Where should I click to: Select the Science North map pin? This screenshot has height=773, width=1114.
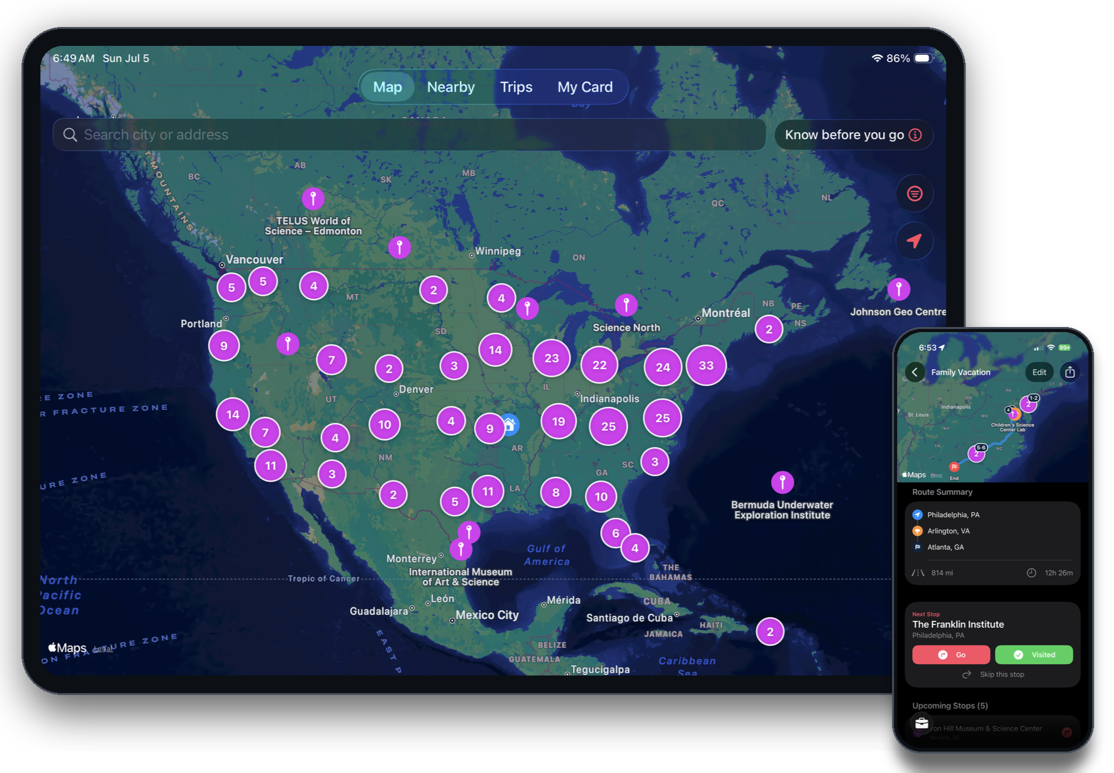(626, 305)
